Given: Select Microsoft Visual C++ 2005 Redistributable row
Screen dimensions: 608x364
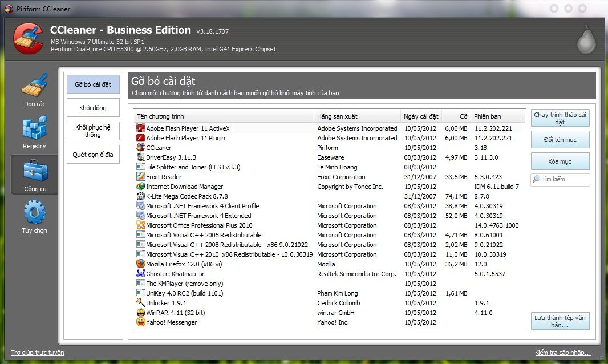Looking at the screenshot, I should coord(330,235).
